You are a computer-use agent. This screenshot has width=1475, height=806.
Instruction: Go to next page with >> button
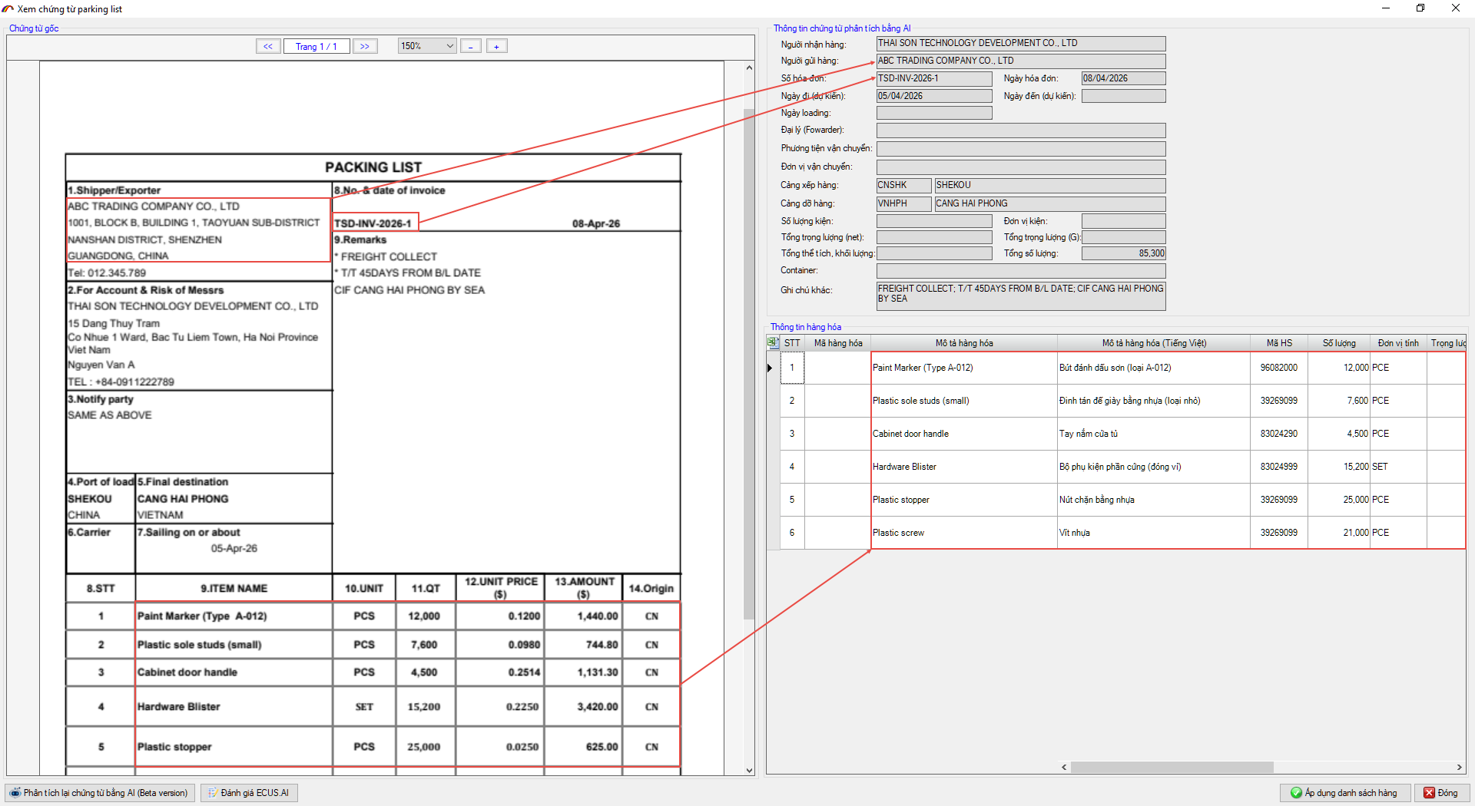tap(365, 46)
